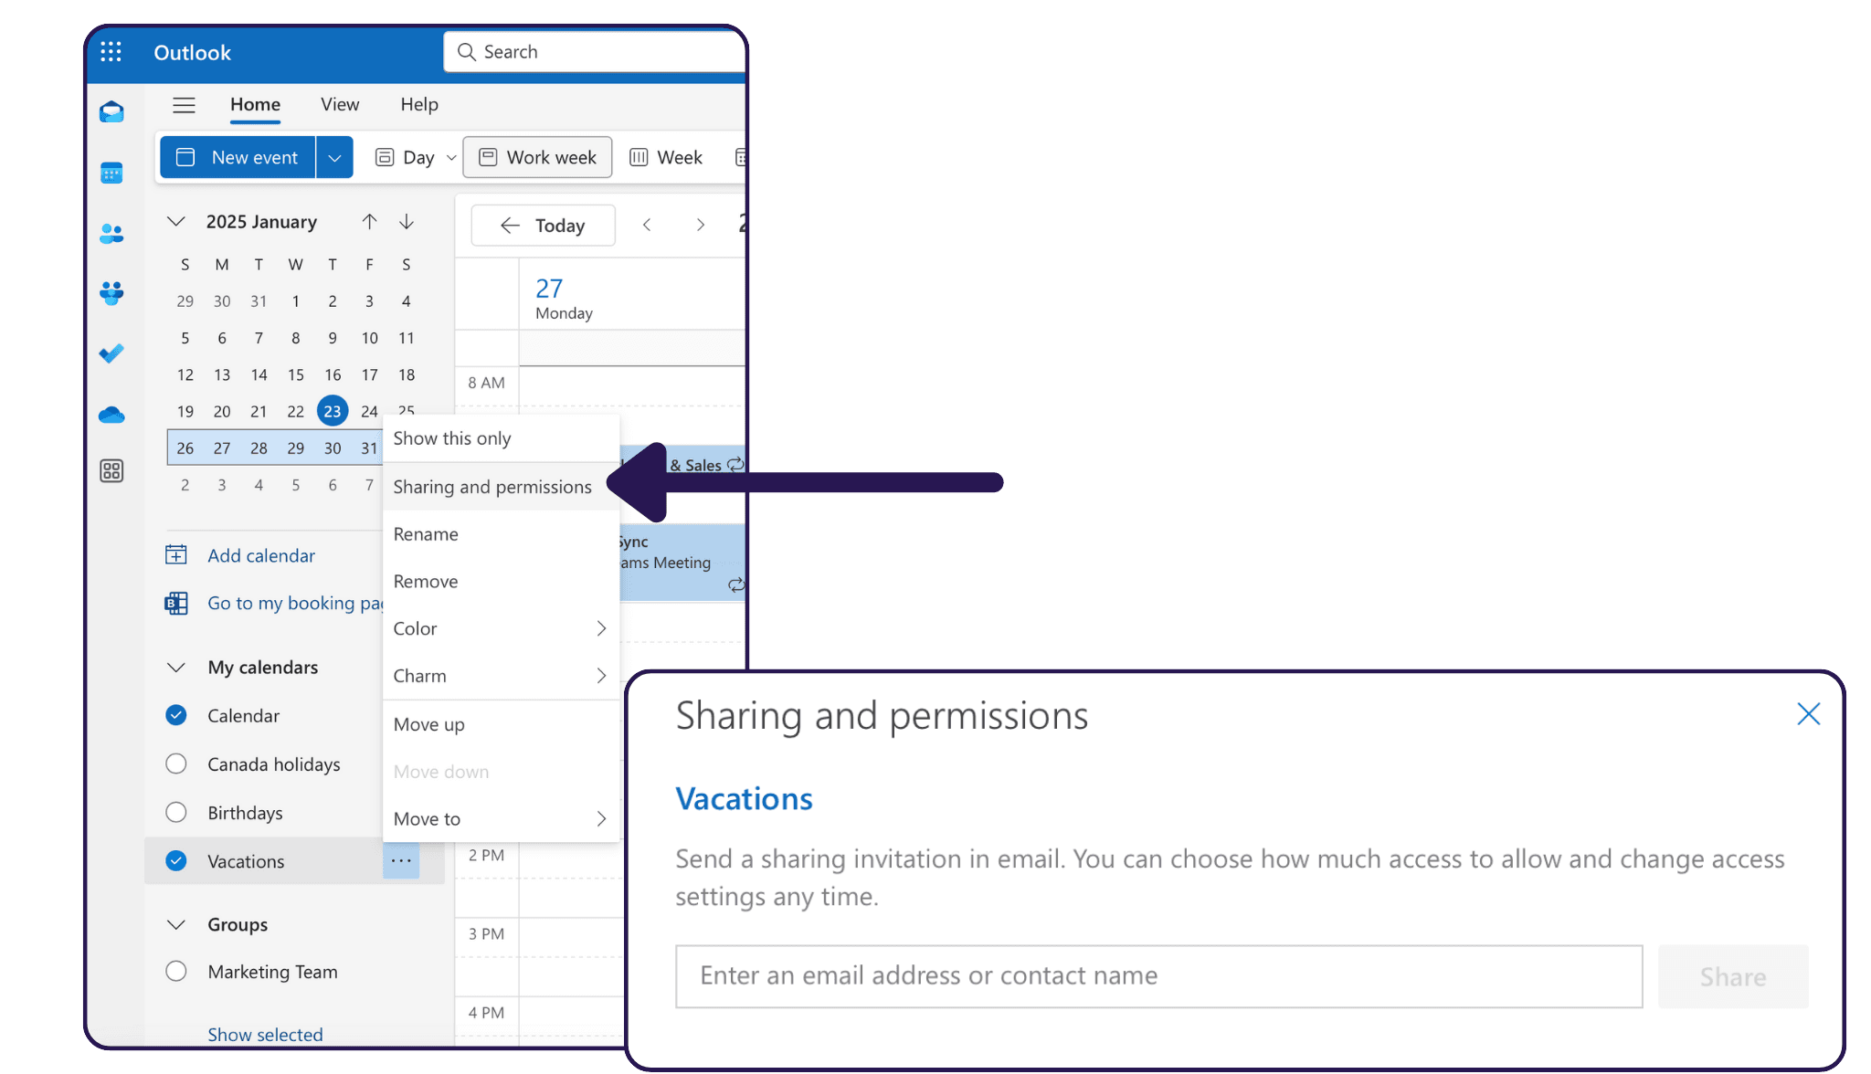Switch to the View tab

pos(340,105)
